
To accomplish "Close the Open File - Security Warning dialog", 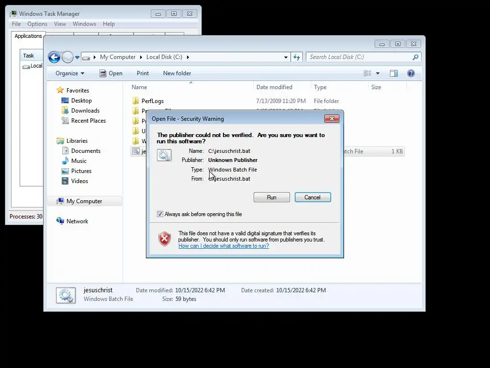I will coord(332,119).
